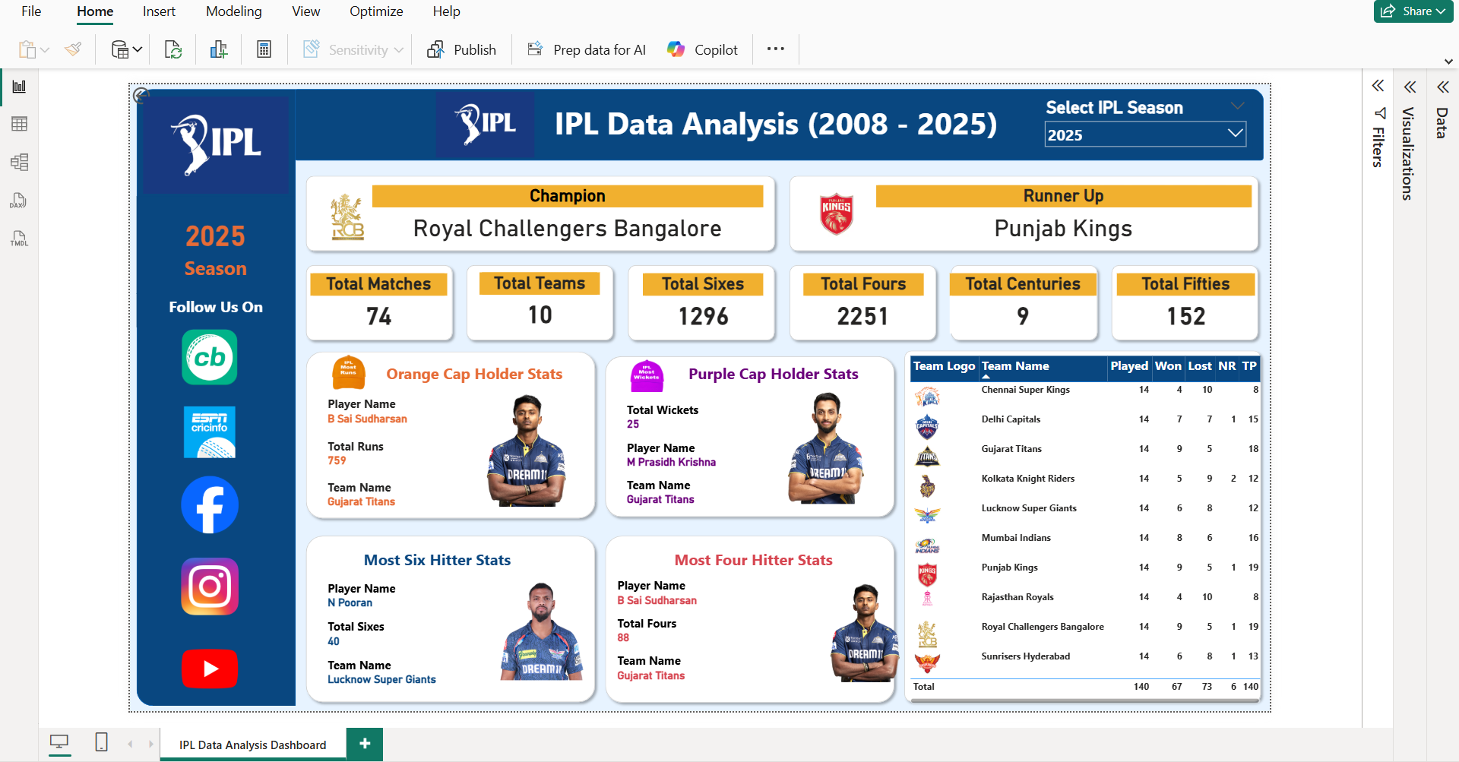
Task: Click the Instagram logo
Action: pyautogui.click(x=210, y=587)
